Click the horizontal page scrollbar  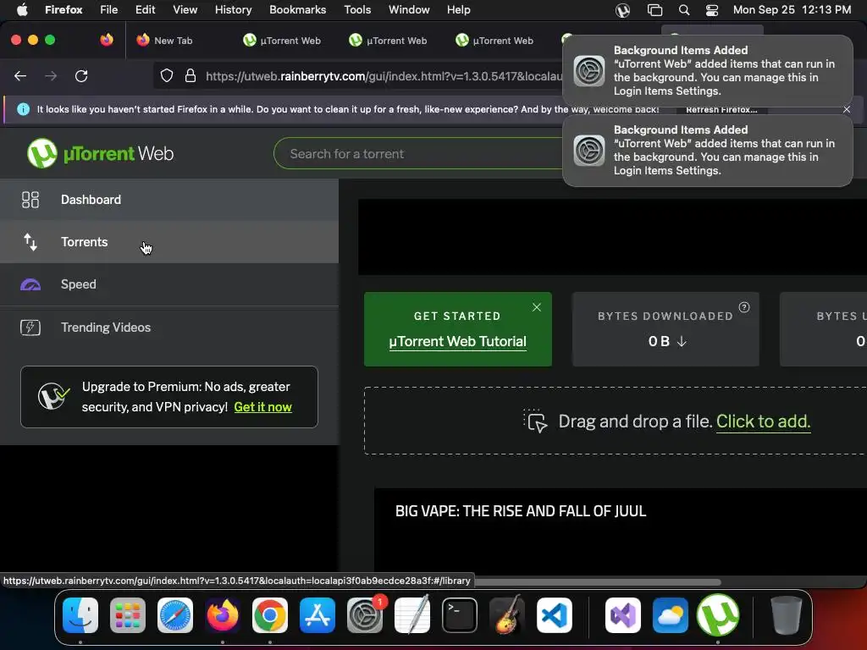pyautogui.click(x=597, y=582)
